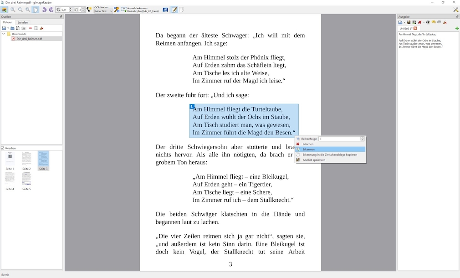The height and width of the screenshot is (278, 460).
Task: Open the output insert mode dropdown arrow
Action: pos(404,22)
